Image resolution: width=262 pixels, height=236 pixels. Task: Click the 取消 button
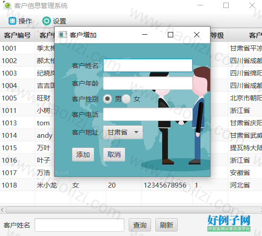[114, 154]
